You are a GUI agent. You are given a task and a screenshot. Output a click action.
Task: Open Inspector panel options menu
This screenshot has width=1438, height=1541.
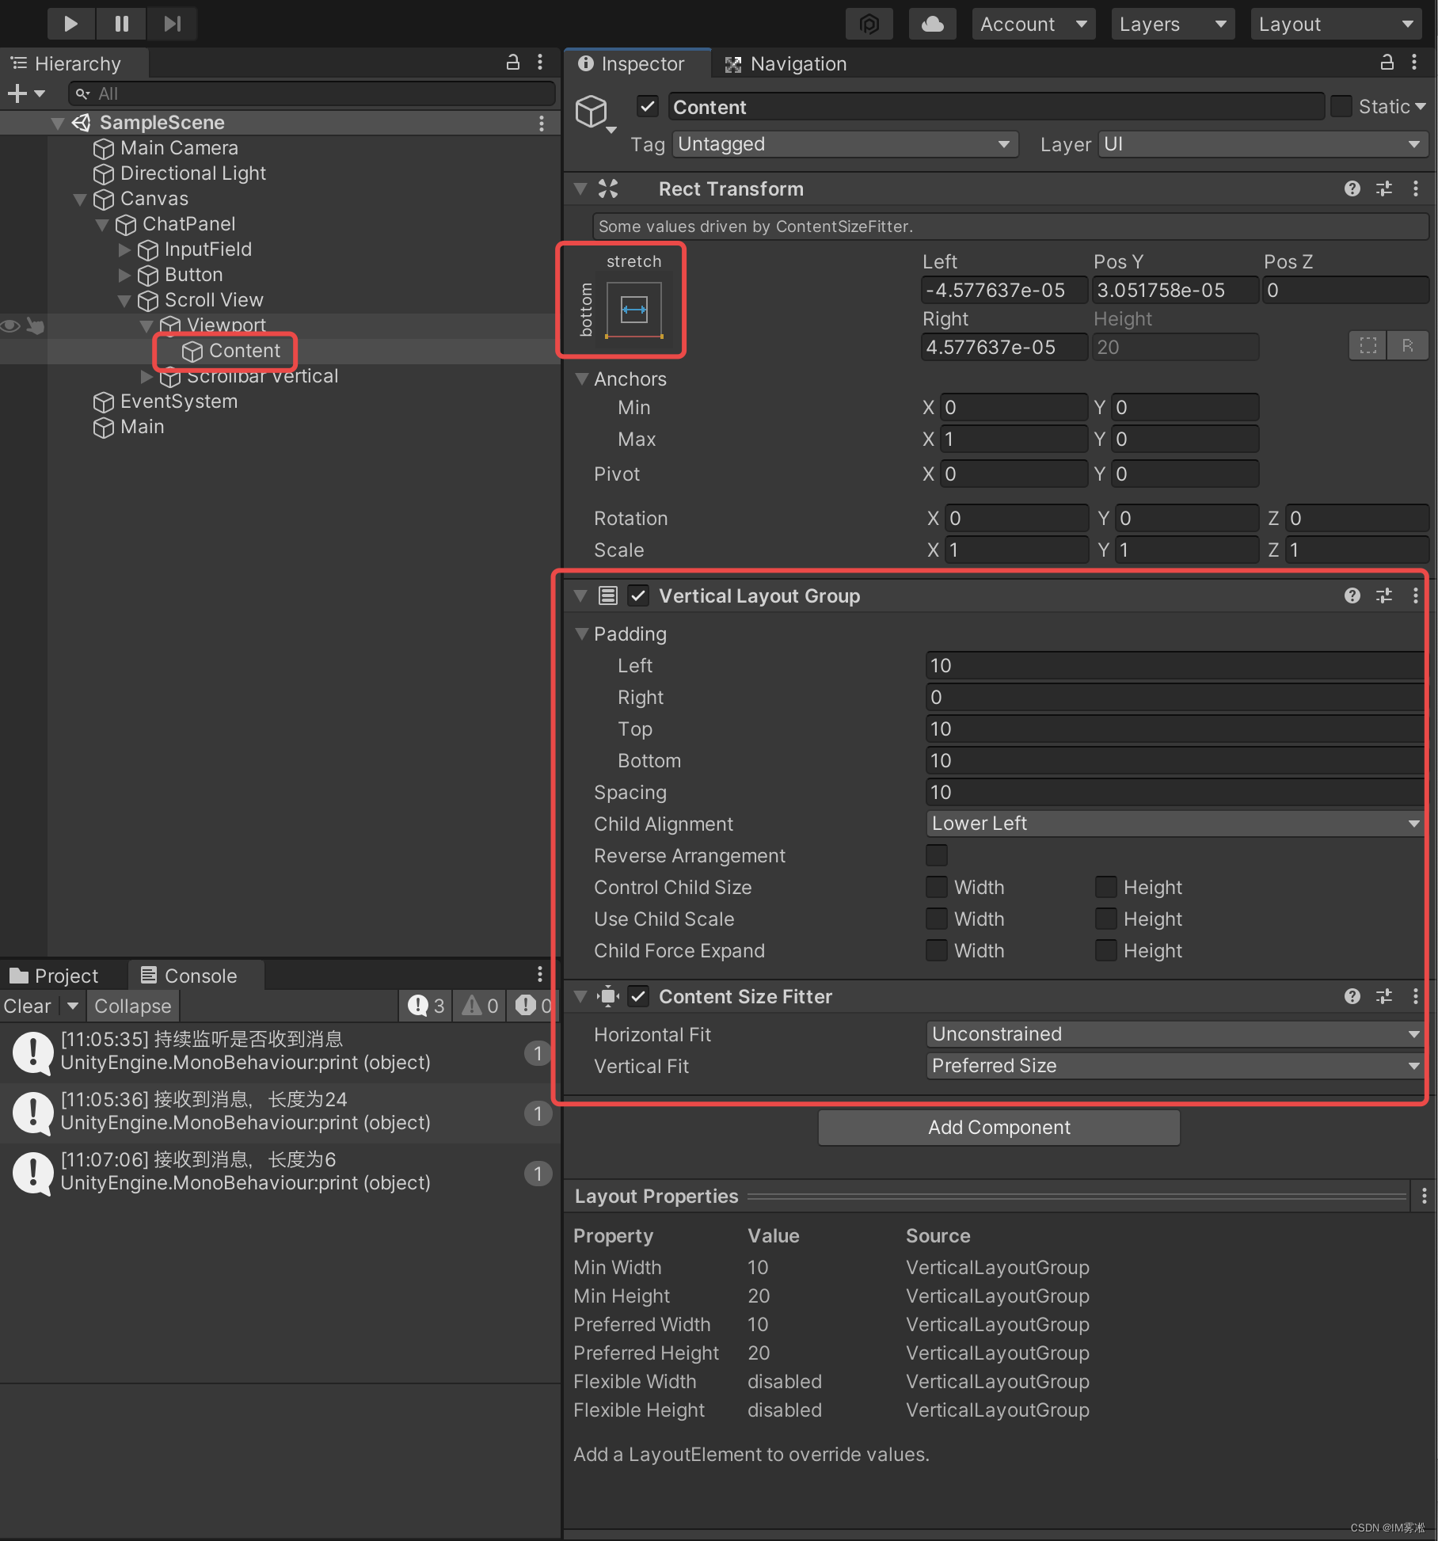1414,63
